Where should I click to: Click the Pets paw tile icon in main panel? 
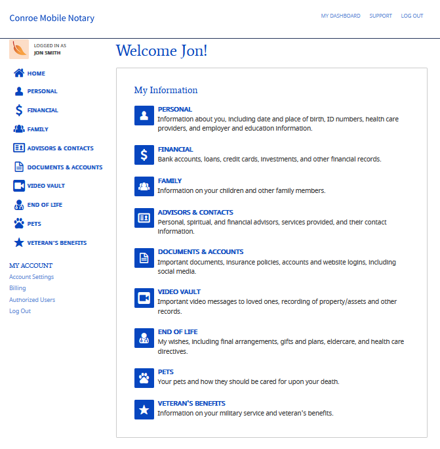tap(144, 378)
